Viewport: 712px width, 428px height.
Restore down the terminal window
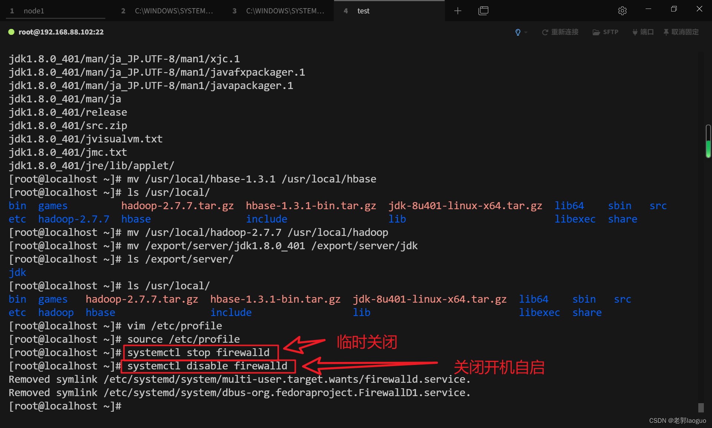click(x=674, y=9)
